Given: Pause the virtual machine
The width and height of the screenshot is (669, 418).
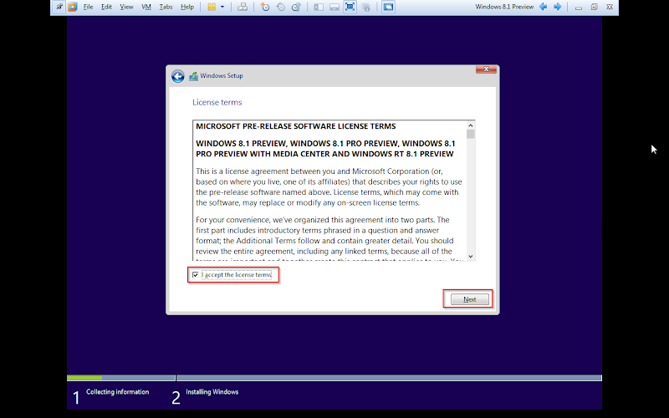Looking at the screenshot, I should 212,7.
